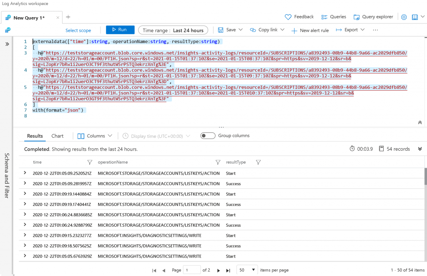Click the page number input field

click(x=192, y=270)
